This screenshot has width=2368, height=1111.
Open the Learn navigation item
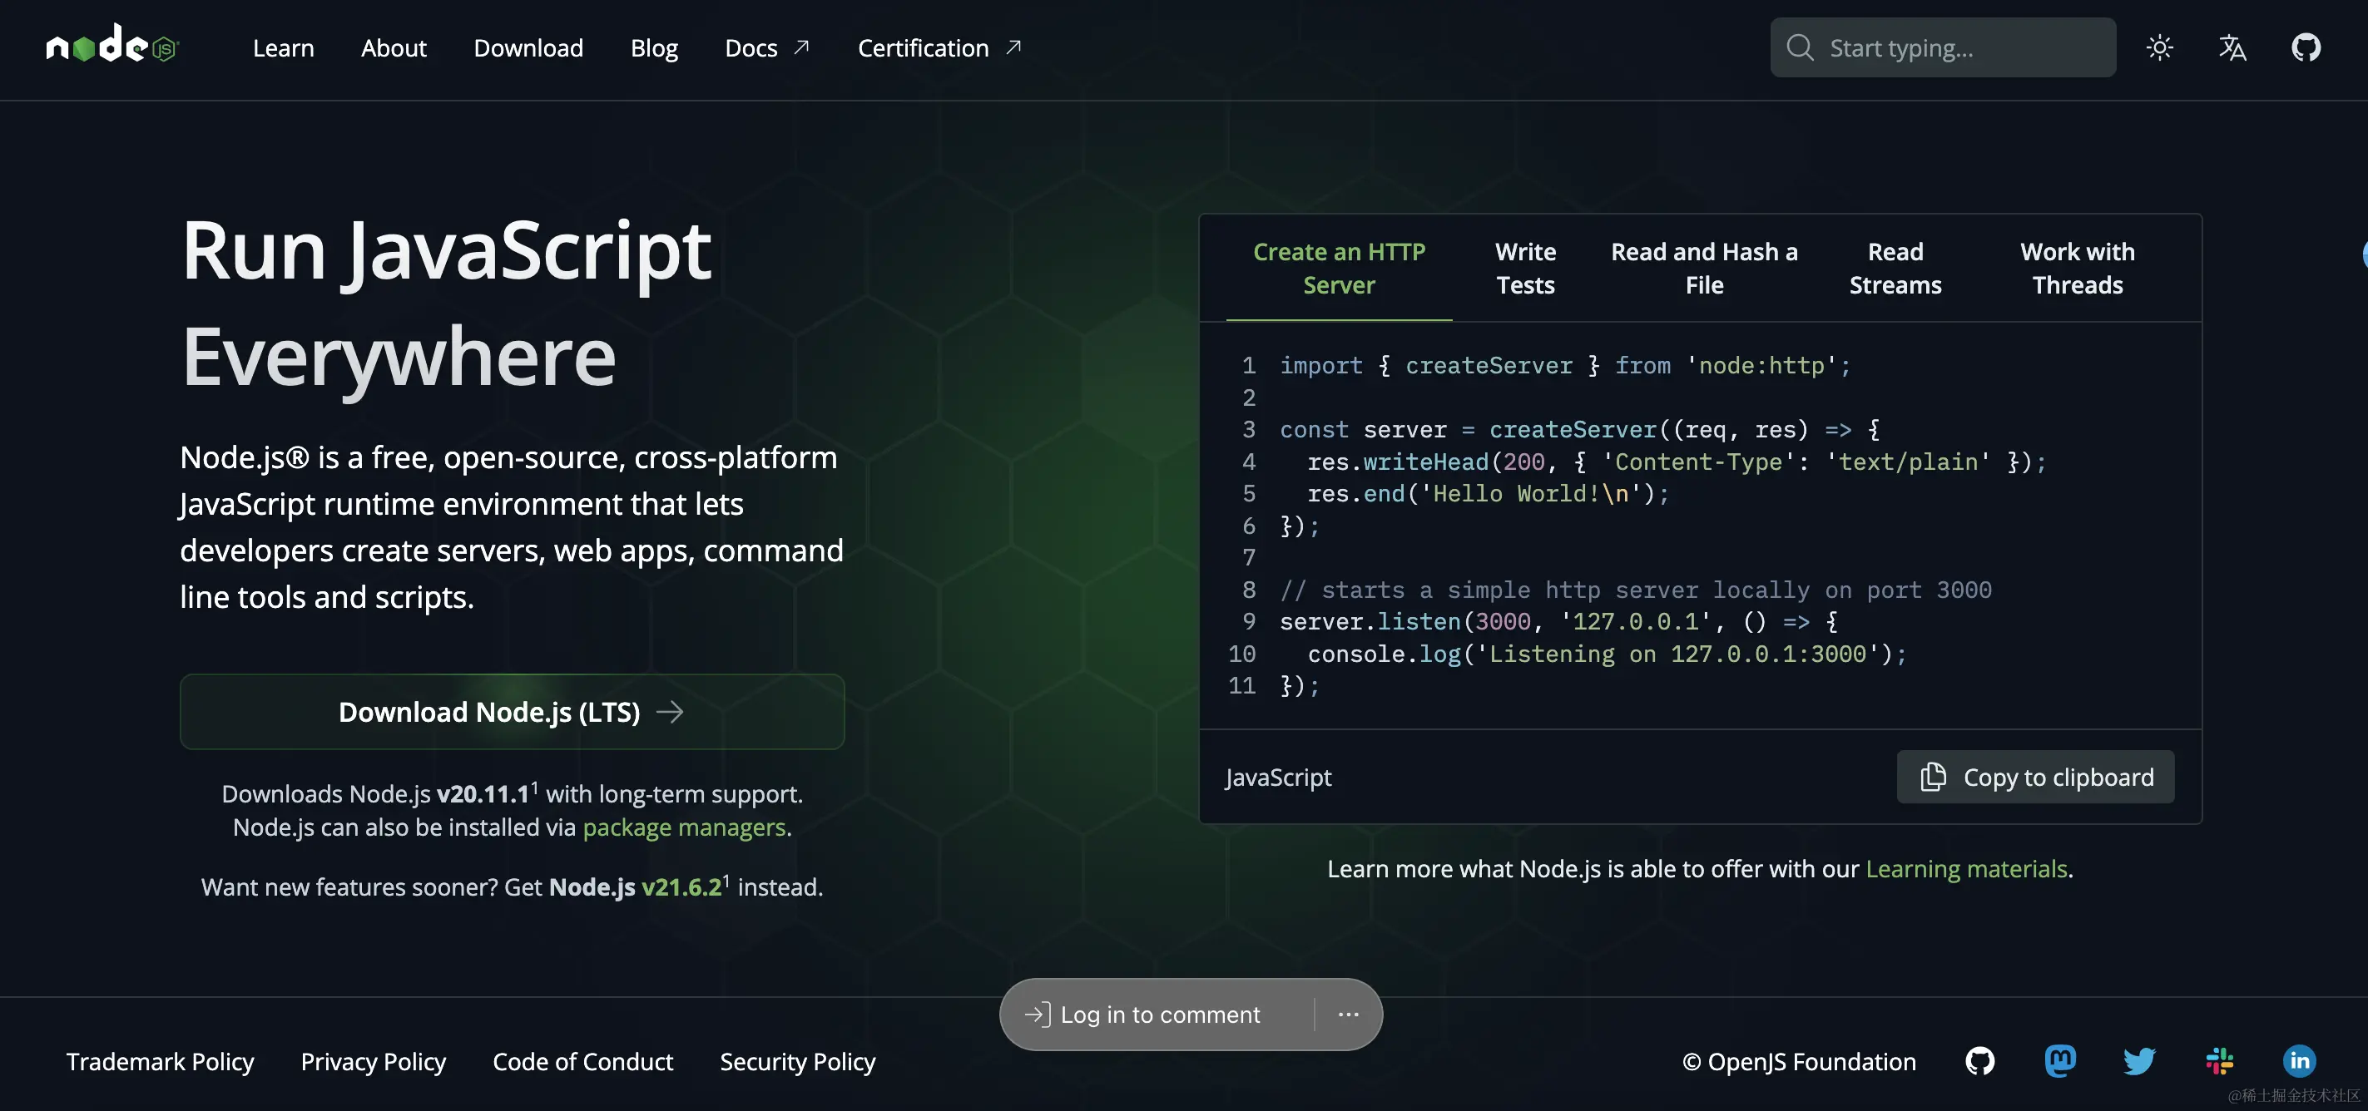[x=283, y=47]
